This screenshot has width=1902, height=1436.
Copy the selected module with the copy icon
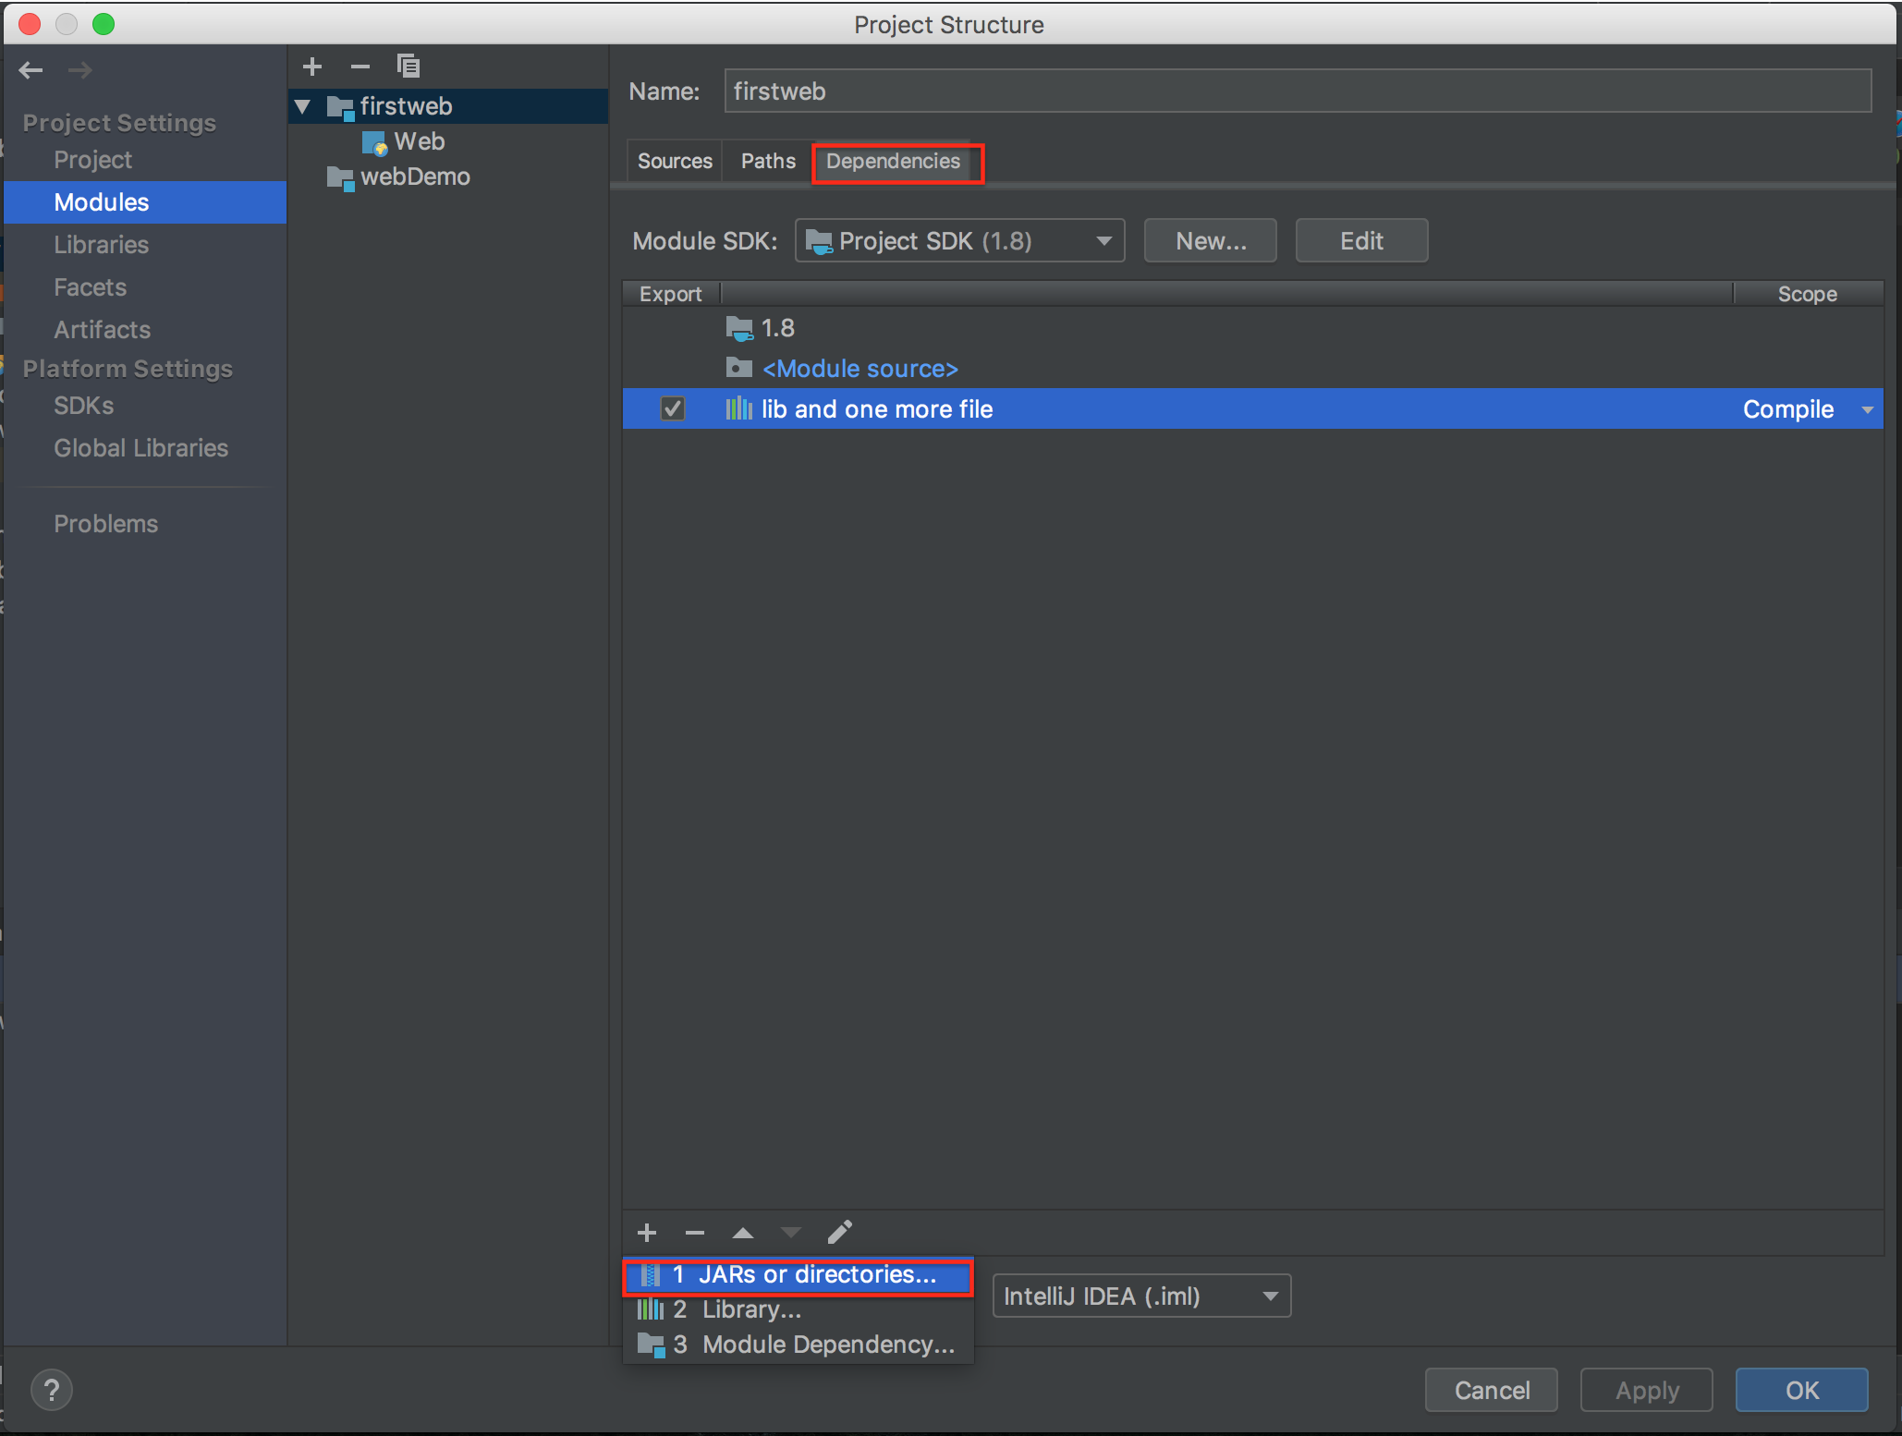(x=408, y=67)
